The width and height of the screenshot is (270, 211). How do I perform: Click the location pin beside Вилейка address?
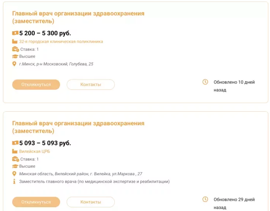pos(15,174)
